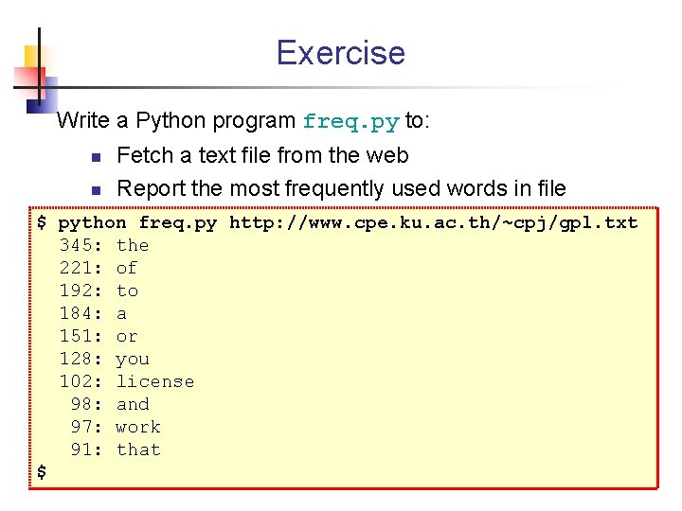Select the "freq.py" code text in the instruction
The height and width of the screenshot is (511, 682).
pos(350,121)
